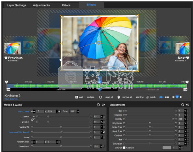Switch to the Adjustments tab

(41, 5)
